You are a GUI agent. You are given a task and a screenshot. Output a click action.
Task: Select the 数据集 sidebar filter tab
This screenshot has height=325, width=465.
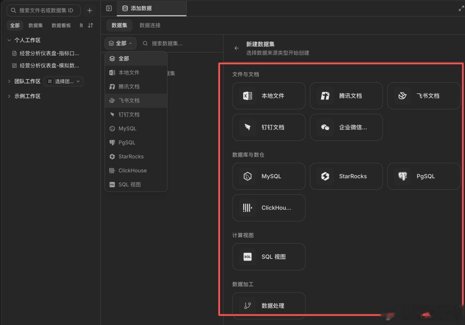[x=36, y=25]
